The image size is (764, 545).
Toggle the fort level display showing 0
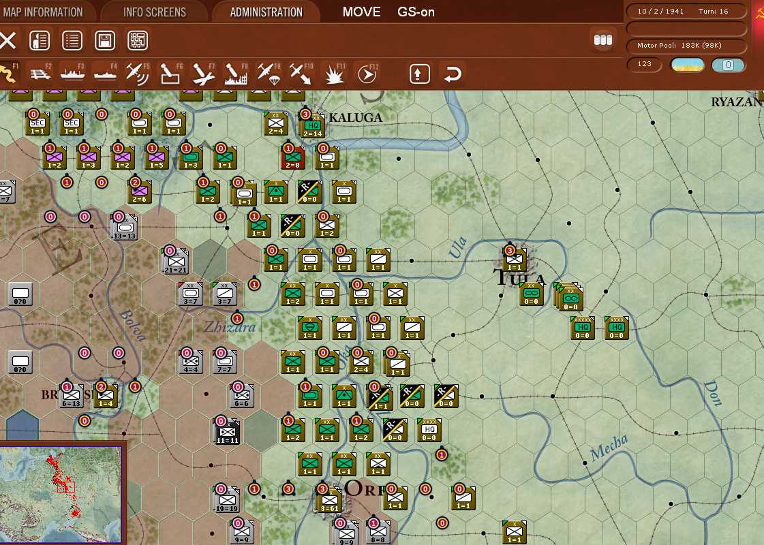point(729,64)
